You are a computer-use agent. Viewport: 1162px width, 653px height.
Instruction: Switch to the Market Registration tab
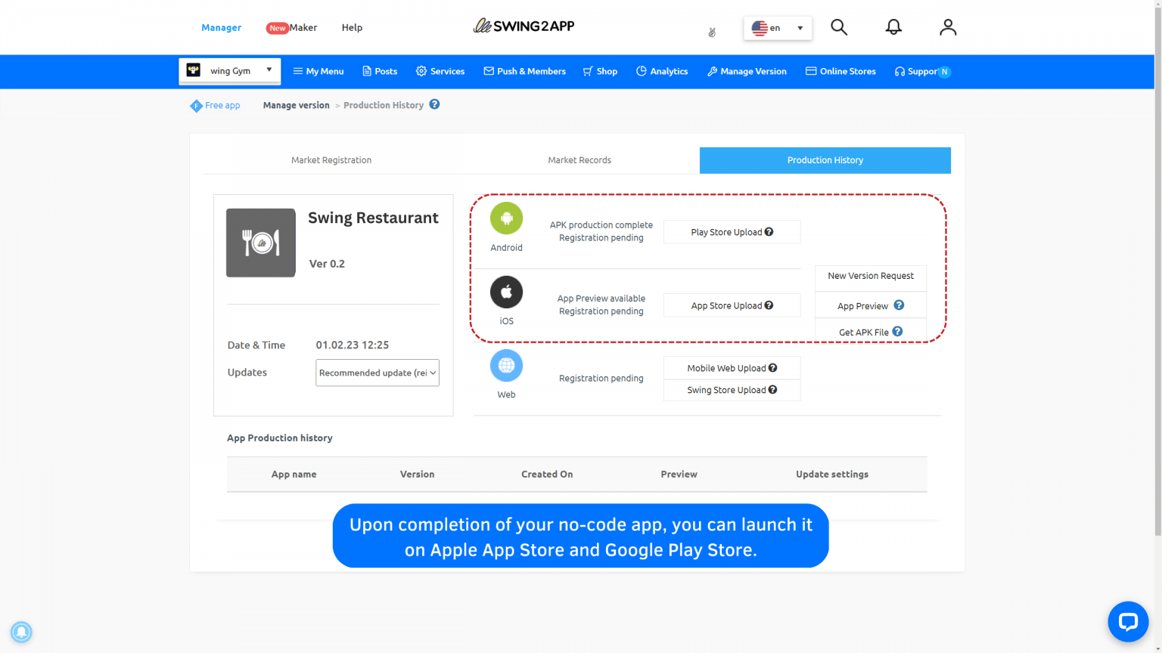(x=331, y=159)
